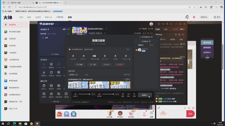Open the 发现 tab on 大神 site
This screenshot has height=126, width=225.
click(x=21, y=17)
